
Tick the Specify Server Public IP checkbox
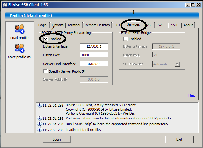(45, 71)
